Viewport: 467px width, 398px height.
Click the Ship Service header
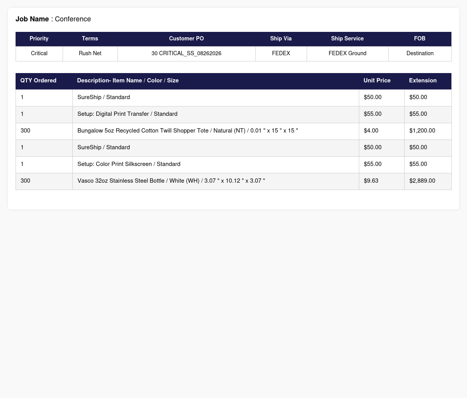[348, 39]
